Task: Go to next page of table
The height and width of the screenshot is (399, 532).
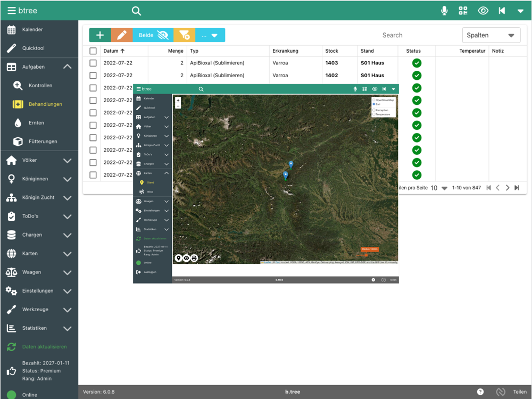Action: [x=508, y=188]
